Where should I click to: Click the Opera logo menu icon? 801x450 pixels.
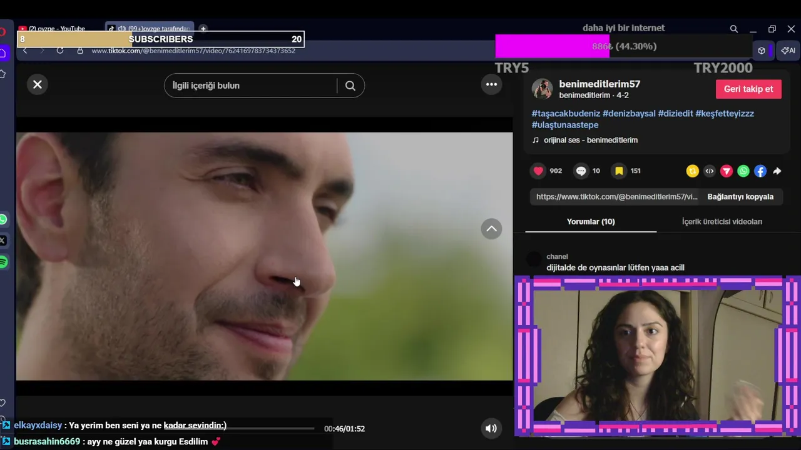pos(3,32)
